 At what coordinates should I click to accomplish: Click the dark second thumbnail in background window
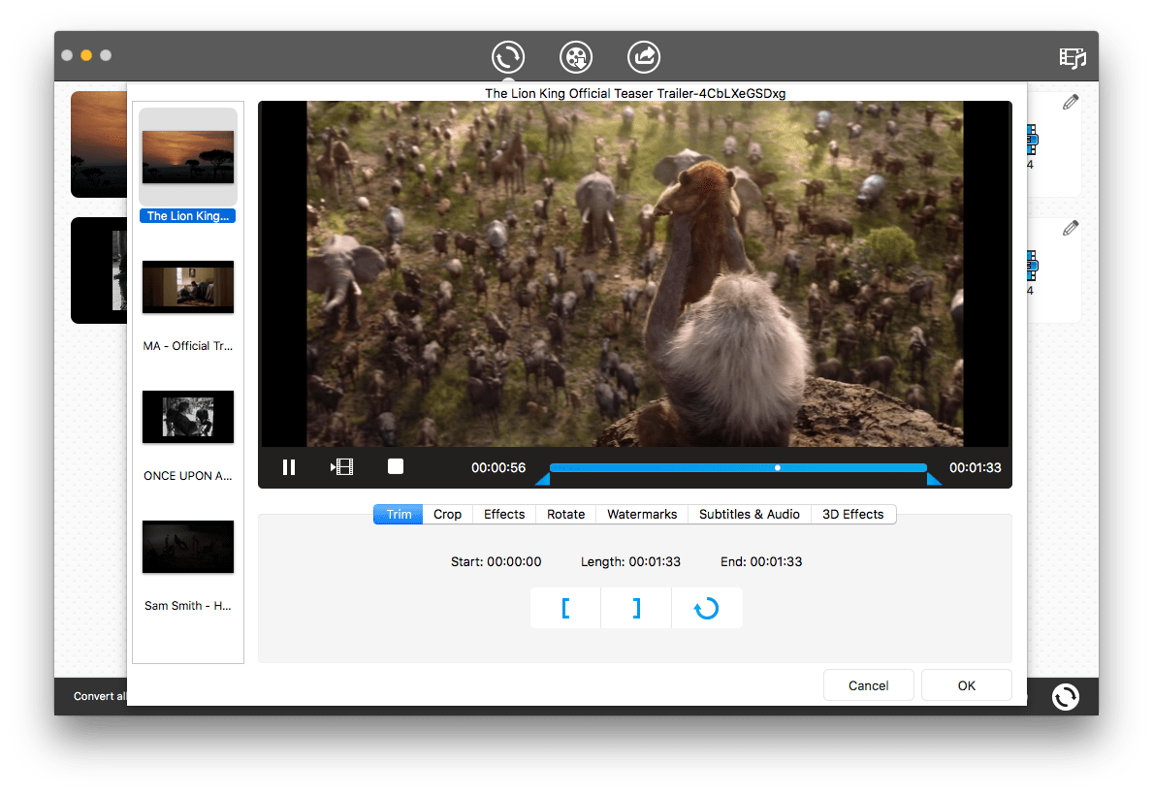pyautogui.click(x=99, y=270)
